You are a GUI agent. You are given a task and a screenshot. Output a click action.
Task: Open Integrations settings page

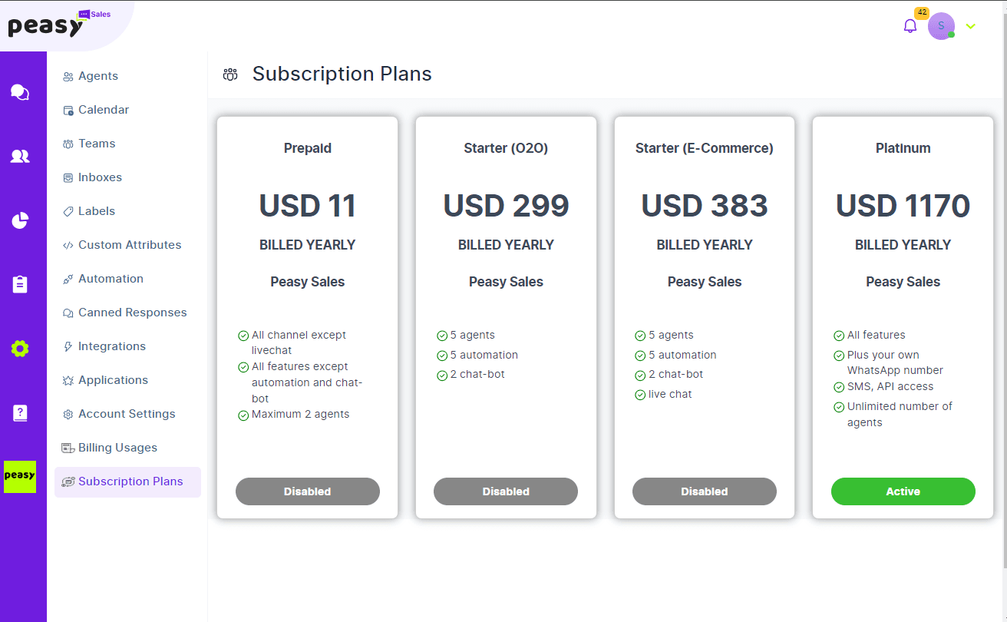point(111,346)
